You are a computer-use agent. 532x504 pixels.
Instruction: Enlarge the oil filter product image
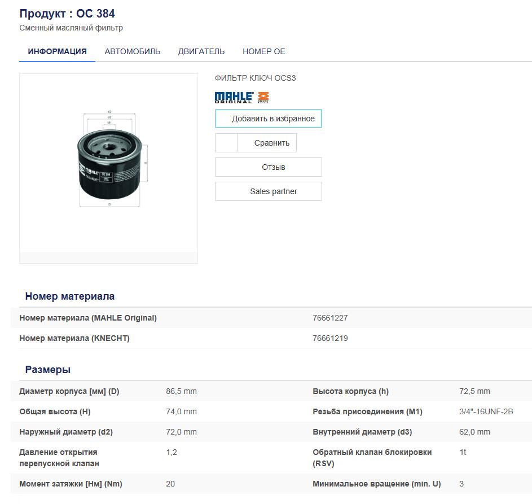pos(109,161)
